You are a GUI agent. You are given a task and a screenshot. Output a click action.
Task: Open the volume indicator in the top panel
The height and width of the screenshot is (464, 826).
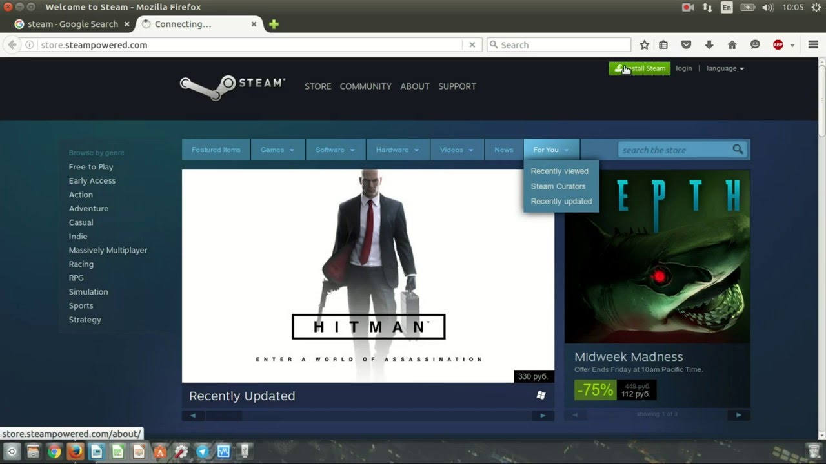768,8
